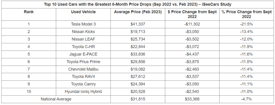Select the Jaguar E-PACE cell
The width and height of the screenshot is (275, 105).
83,54
